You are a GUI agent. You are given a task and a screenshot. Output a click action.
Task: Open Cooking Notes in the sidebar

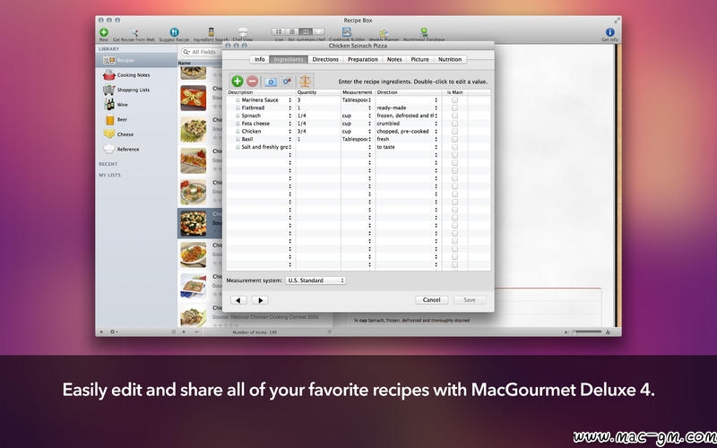pos(133,75)
